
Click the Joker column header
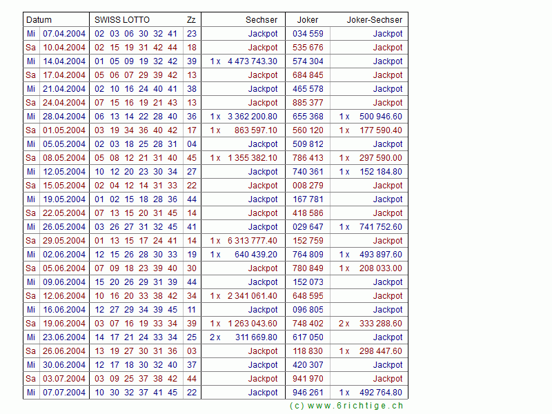(x=308, y=20)
